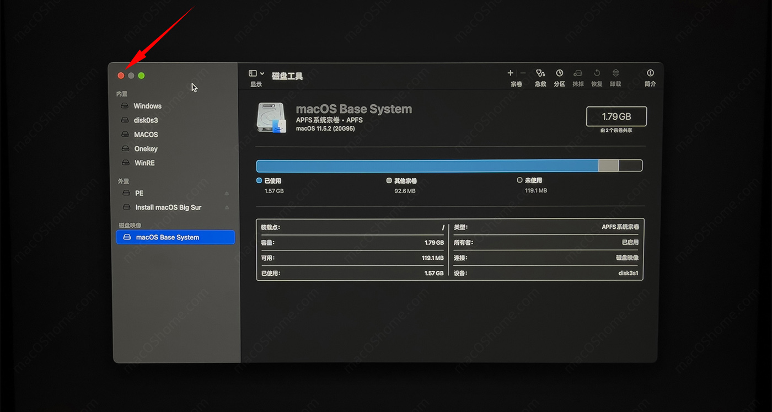Click the 连接 磁盘映像 row
This screenshot has height=412, width=772.
(546, 258)
